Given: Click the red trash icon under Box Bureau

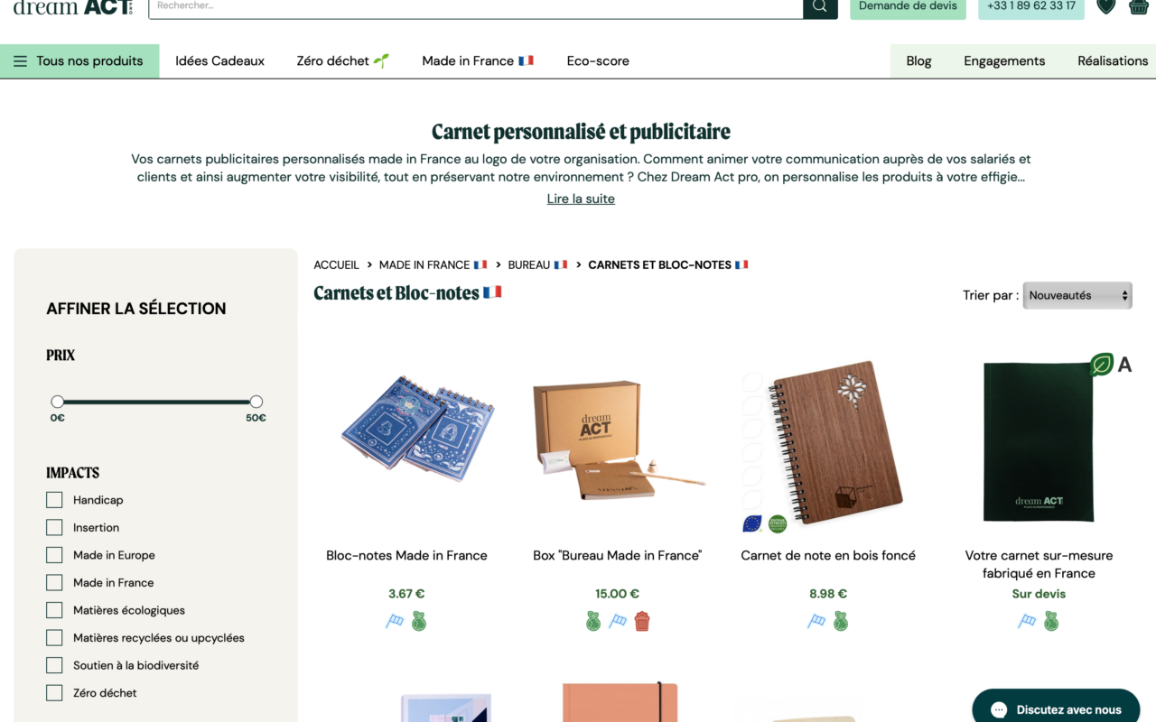Looking at the screenshot, I should [x=642, y=621].
